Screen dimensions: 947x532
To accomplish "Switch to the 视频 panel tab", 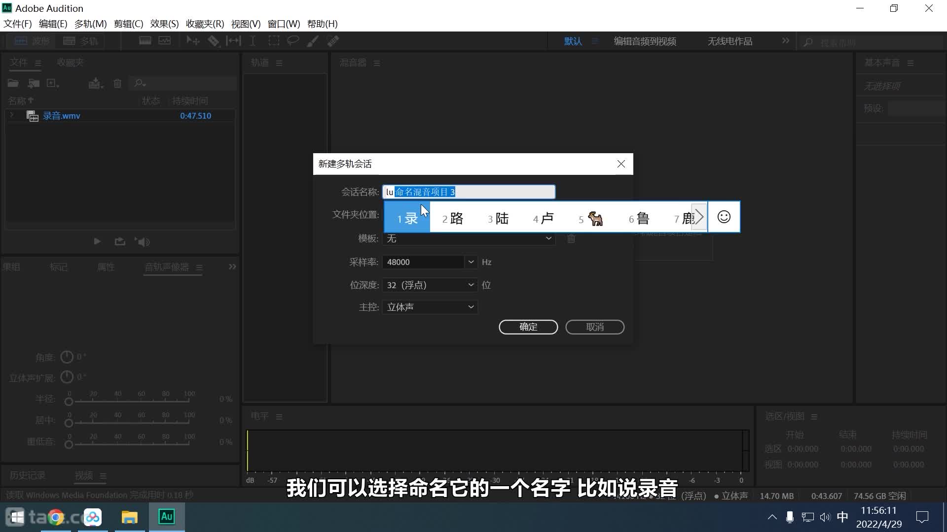I will point(84,475).
